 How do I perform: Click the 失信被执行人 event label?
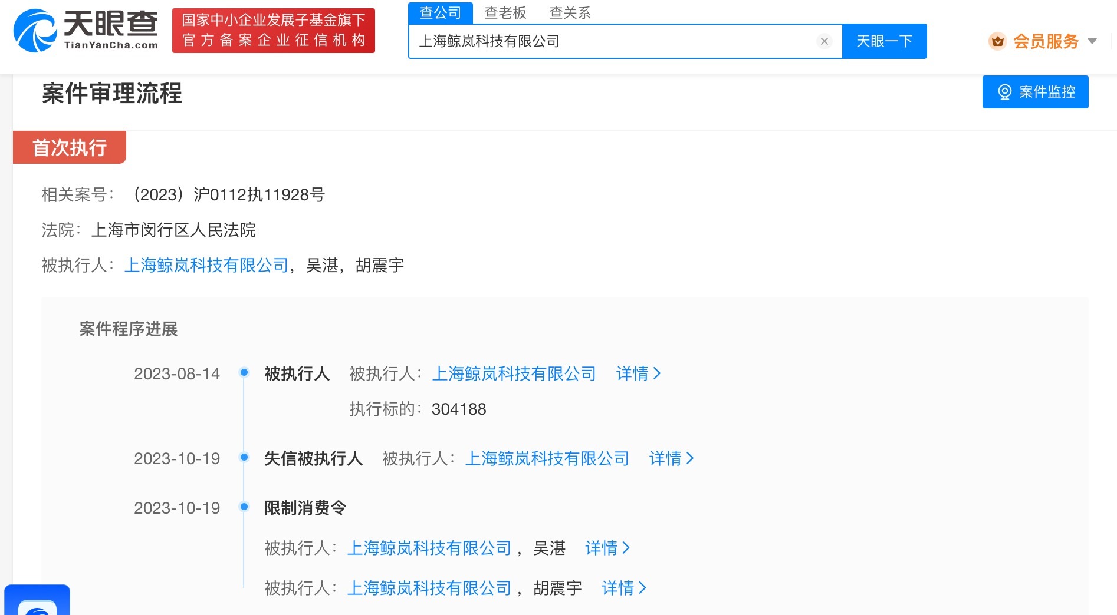[314, 458]
